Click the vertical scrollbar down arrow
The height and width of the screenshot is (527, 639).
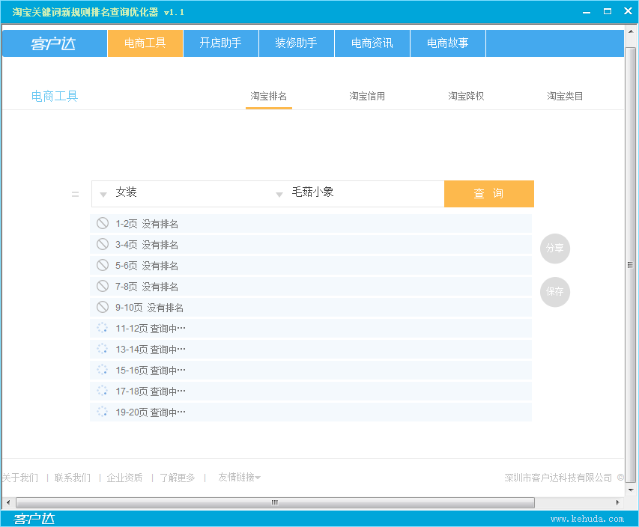(x=631, y=490)
